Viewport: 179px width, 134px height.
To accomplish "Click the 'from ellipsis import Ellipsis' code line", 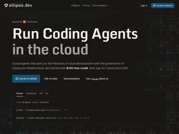I will tap(32, 102).
